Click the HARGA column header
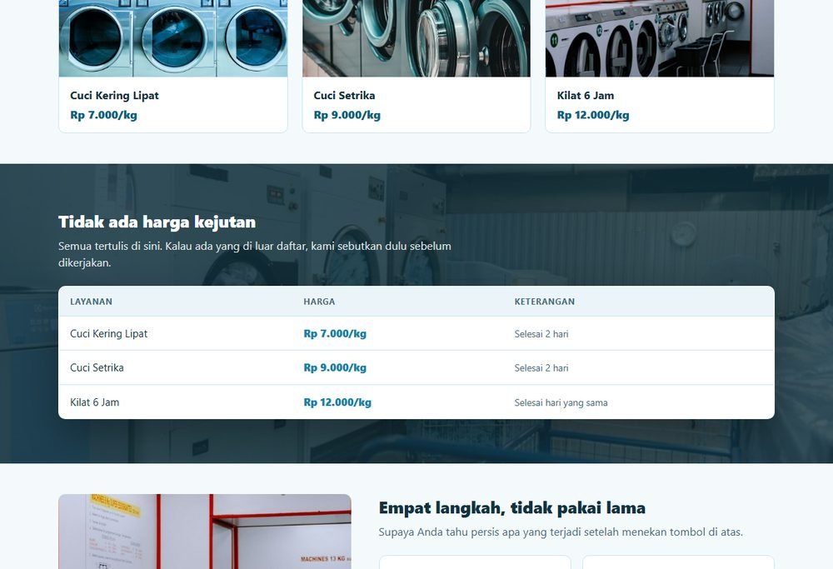 coord(319,302)
